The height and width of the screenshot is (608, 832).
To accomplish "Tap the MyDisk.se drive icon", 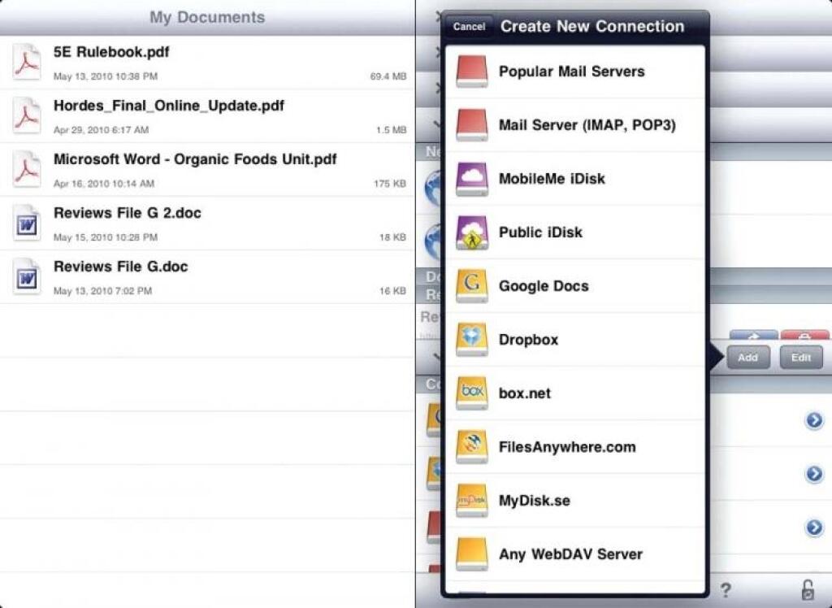I will 472,501.
